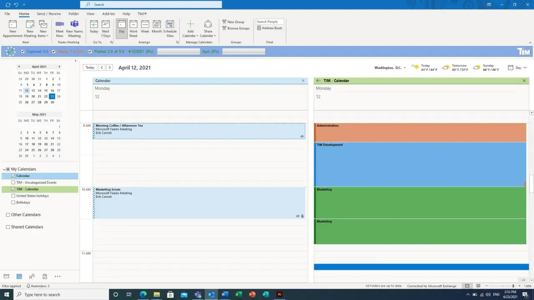Go back one day

pyautogui.click(x=102, y=67)
